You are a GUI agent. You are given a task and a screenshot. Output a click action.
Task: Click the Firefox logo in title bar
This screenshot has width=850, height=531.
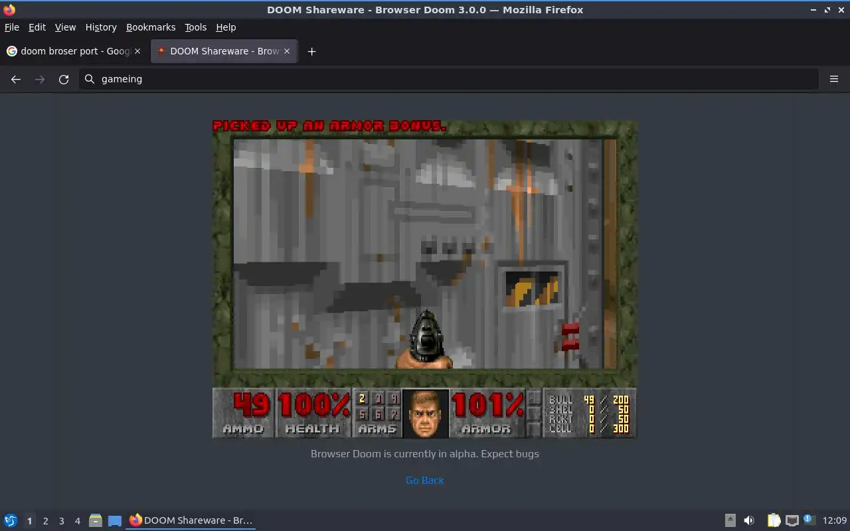(x=9, y=9)
